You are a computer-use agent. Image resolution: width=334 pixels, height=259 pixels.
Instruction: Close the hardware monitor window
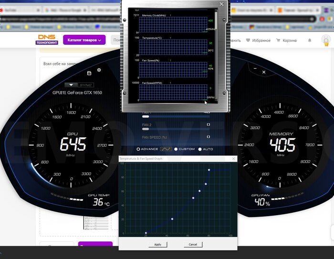click(221, 4)
